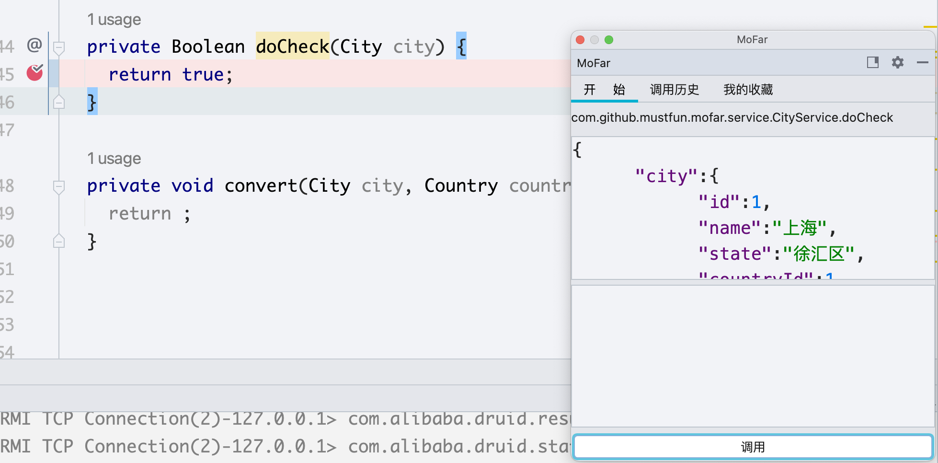
Task: Close the MoFar floating window
Action: coord(580,40)
